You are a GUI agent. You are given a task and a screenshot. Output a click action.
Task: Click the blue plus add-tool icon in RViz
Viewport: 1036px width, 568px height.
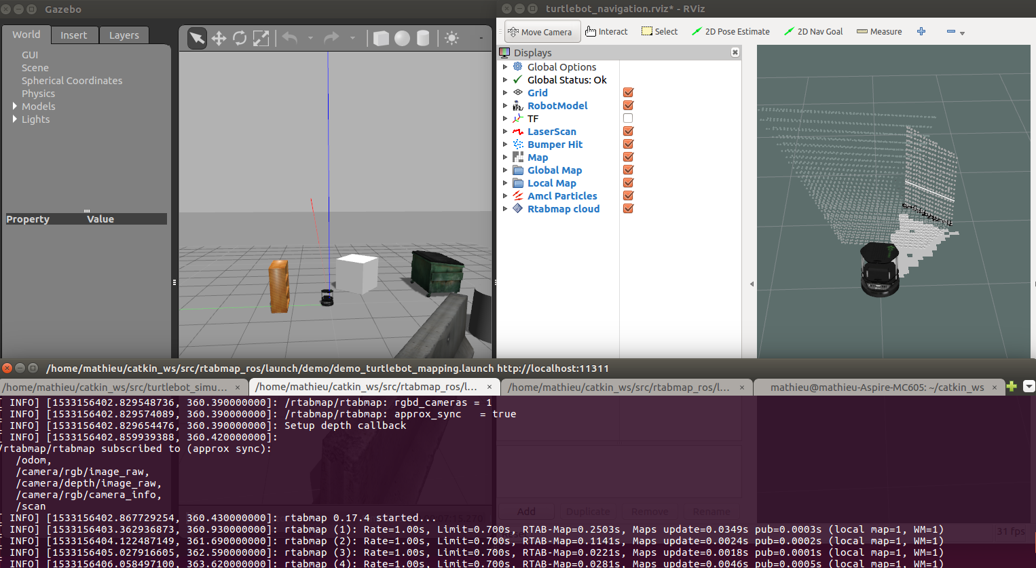[x=921, y=31]
